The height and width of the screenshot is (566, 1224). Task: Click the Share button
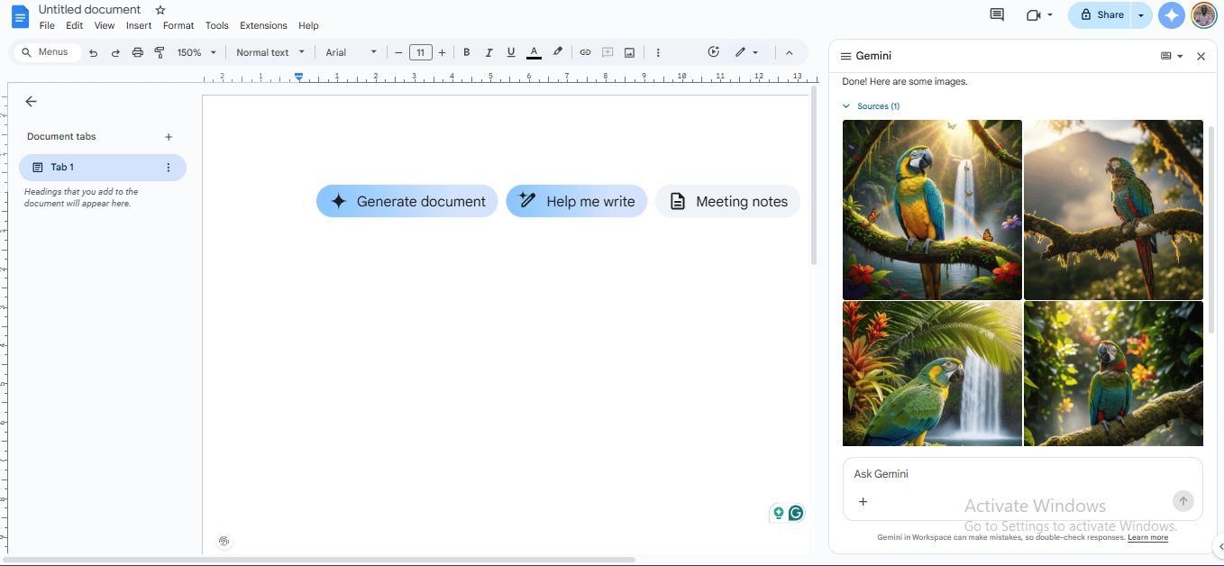[x=1101, y=14]
